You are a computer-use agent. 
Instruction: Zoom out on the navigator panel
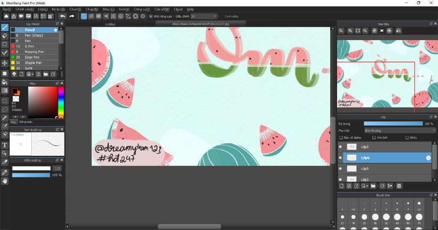coord(365,31)
